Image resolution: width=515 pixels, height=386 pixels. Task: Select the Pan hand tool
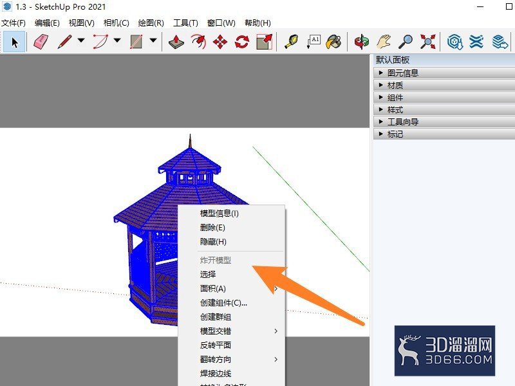(384, 42)
